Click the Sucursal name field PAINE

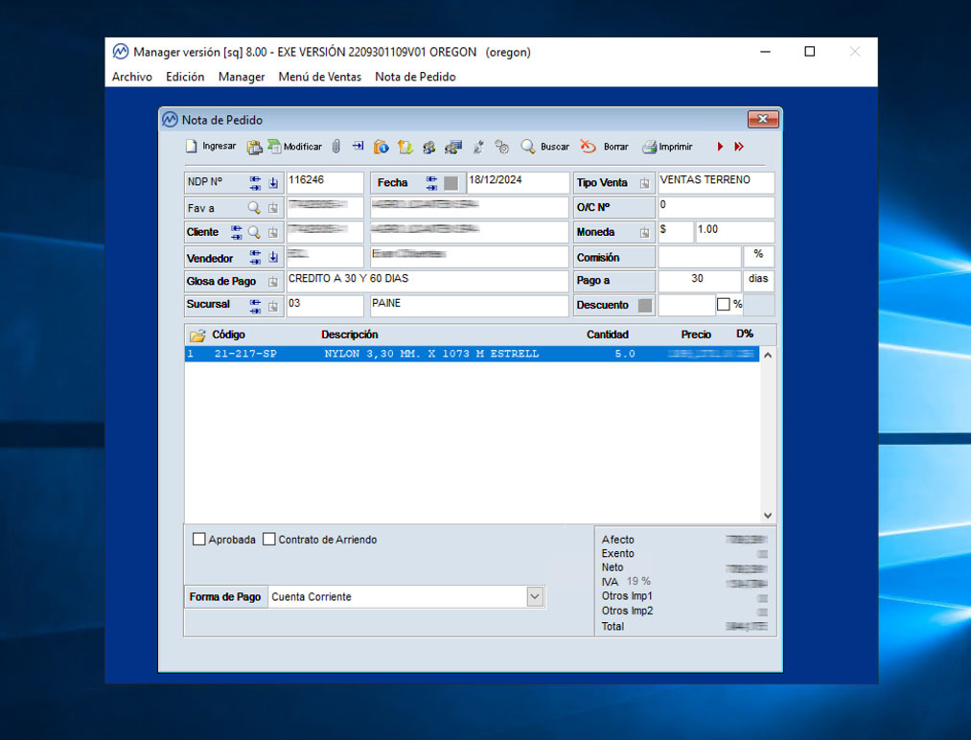[x=469, y=305]
